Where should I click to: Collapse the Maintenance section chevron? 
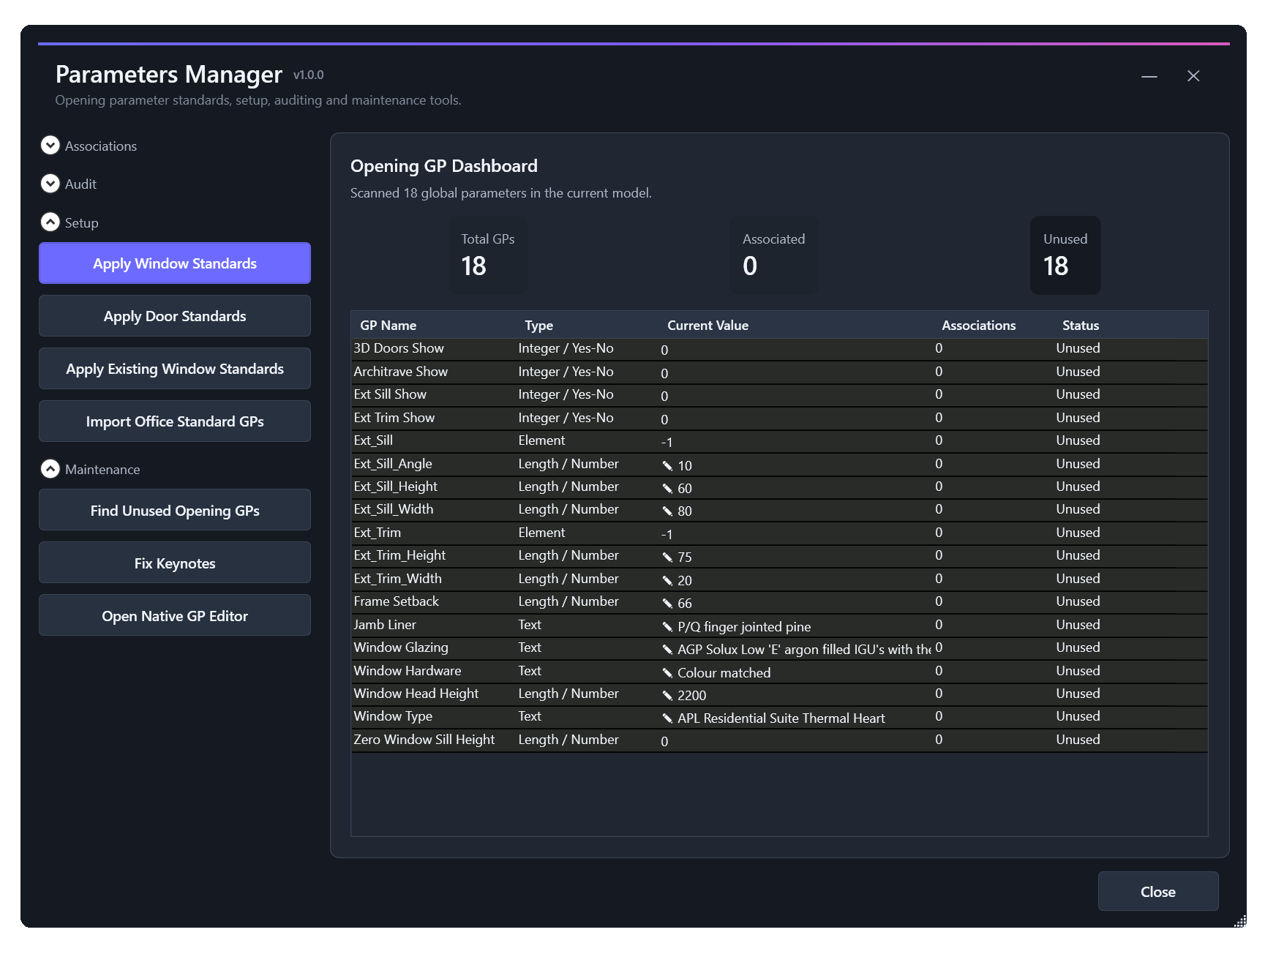pos(50,469)
